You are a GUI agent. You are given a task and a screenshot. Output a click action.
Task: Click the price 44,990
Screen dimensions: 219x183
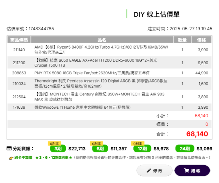[202, 73]
